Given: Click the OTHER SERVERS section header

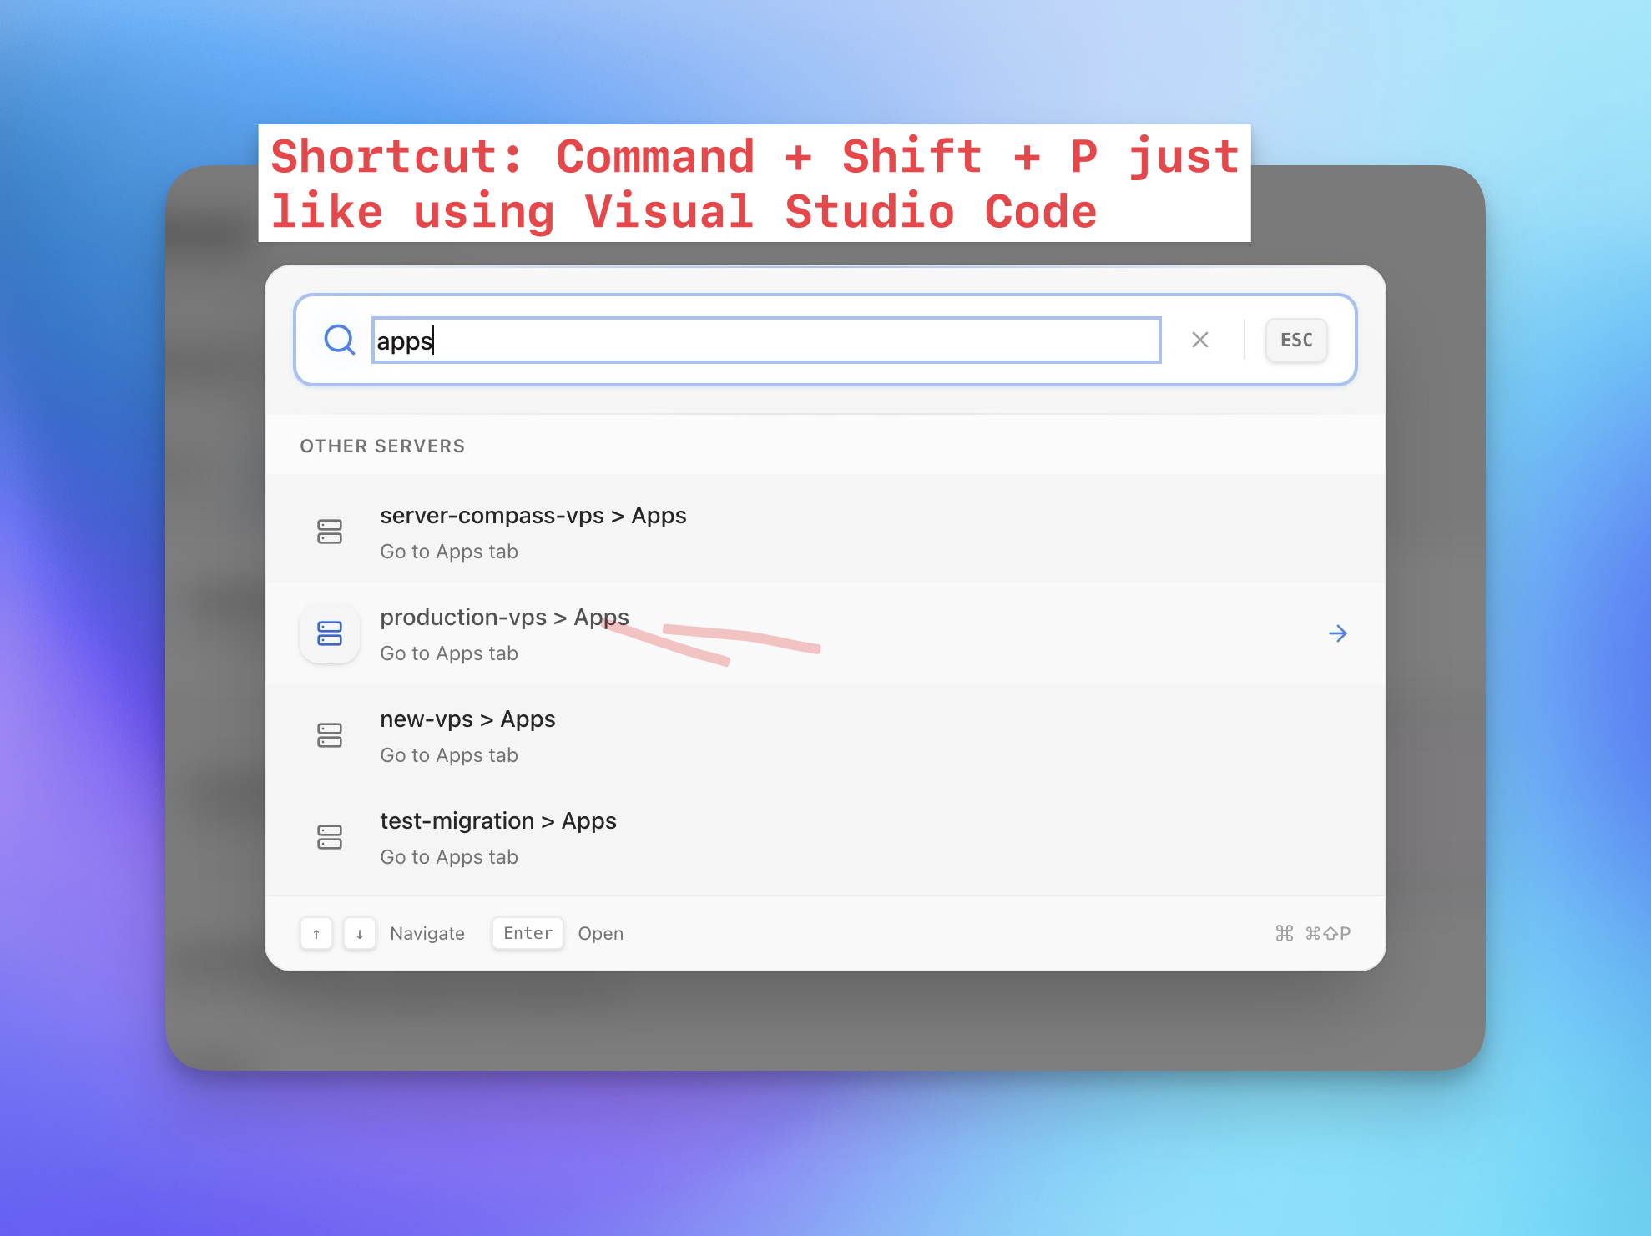Looking at the screenshot, I should point(382,446).
